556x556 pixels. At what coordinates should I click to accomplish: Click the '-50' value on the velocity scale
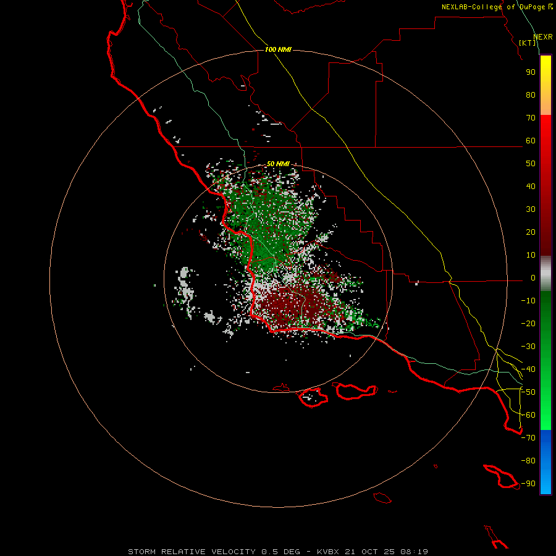tap(528, 392)
